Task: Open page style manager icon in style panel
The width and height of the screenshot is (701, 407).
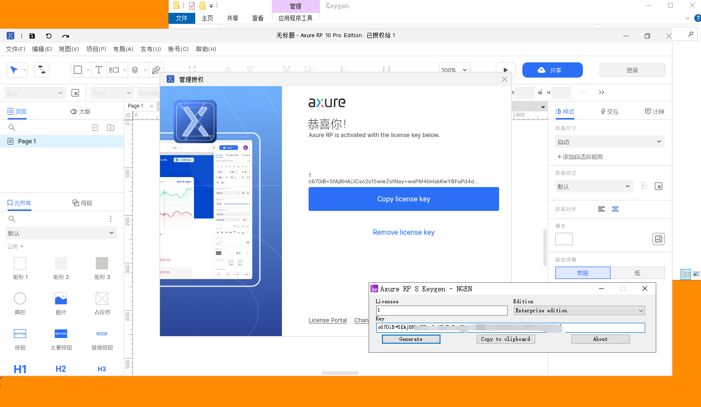Action: click(x=659, y=187)
